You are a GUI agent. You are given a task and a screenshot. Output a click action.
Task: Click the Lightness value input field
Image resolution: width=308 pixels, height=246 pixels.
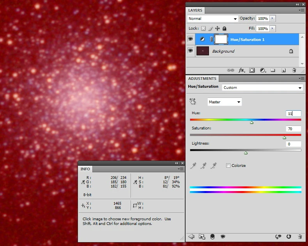(293, 144)
